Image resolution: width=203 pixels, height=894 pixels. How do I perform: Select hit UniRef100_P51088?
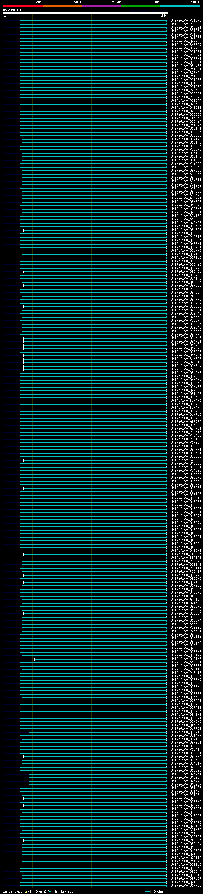[186, 76]
